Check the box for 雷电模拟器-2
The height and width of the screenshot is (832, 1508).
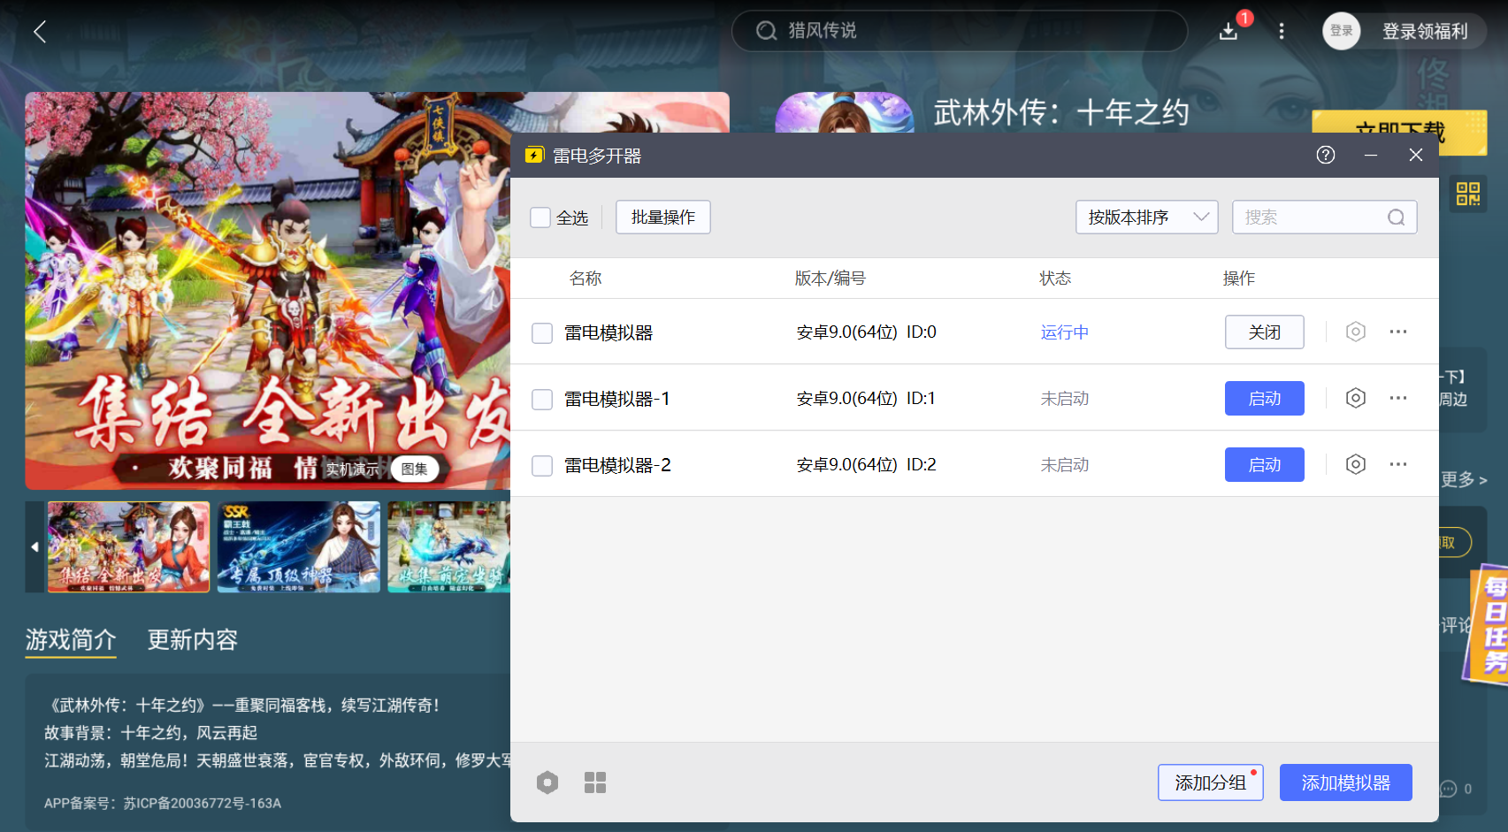pos(542,466)
